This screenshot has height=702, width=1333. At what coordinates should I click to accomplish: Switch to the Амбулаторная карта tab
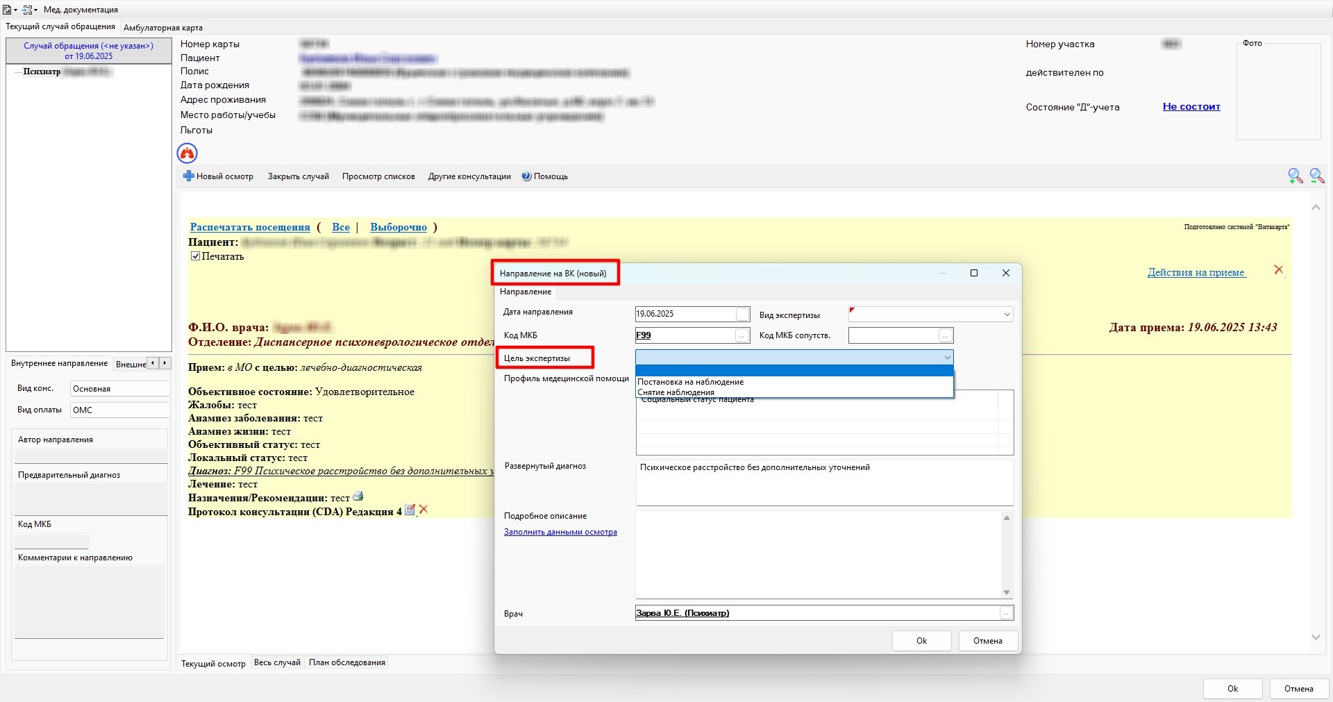coord(163,28)
